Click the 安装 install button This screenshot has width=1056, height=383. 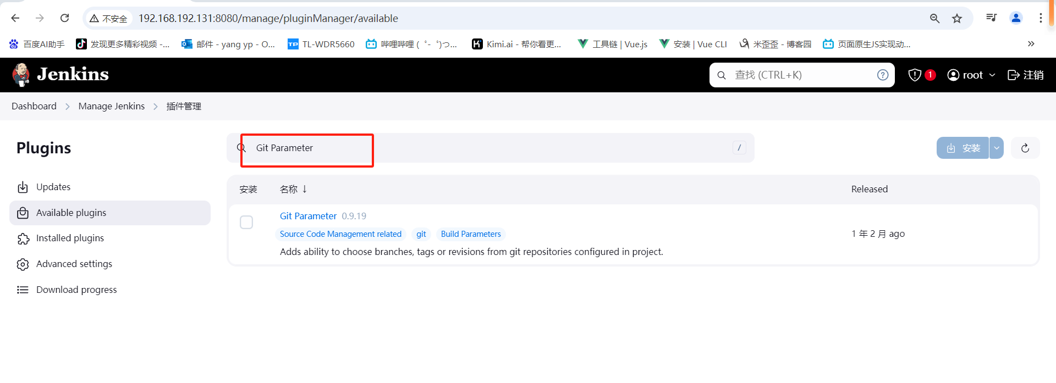pyautogui.click(x=963, y=148)
